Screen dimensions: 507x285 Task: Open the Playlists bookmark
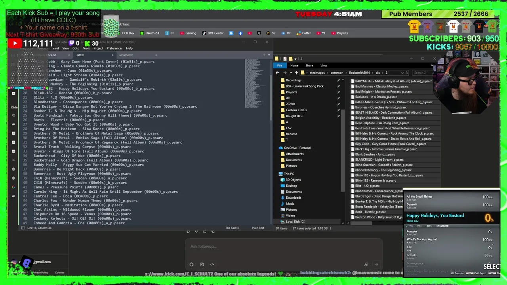pos(340,33)
